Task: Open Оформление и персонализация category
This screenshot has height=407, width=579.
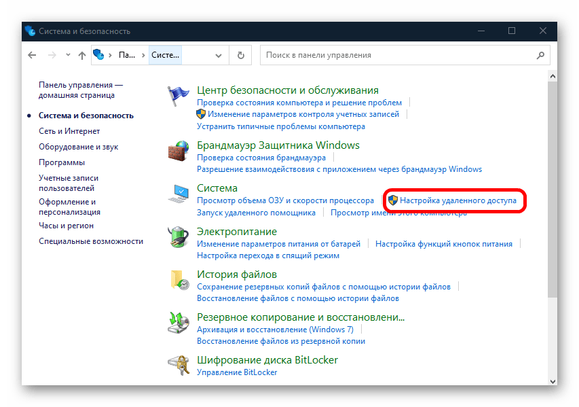Action: coord(69,207)
